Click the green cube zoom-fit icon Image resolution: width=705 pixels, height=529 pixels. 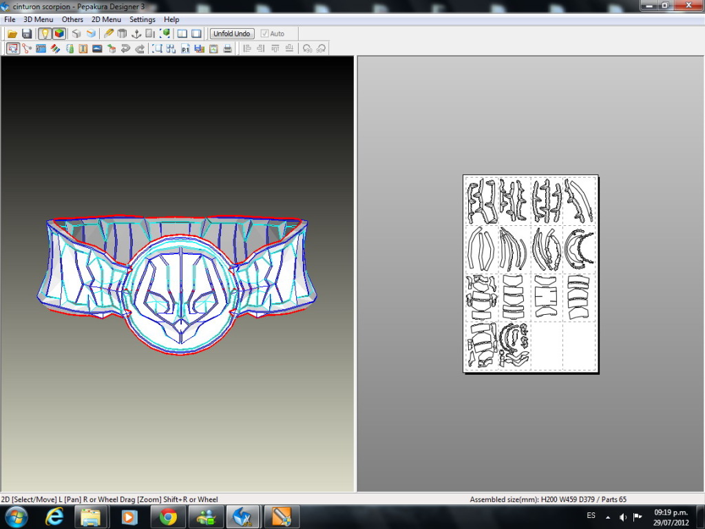point(165,34)
